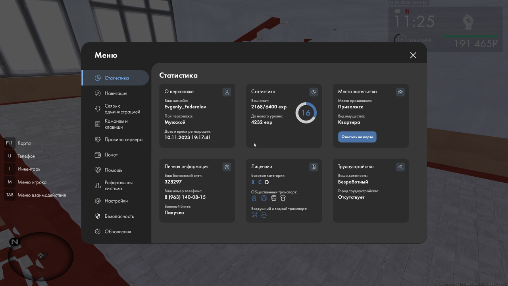The height and width of the screenshot is (286, 508).
Task: Open the Статистика section in the sidebar
Action: [115, 78]
